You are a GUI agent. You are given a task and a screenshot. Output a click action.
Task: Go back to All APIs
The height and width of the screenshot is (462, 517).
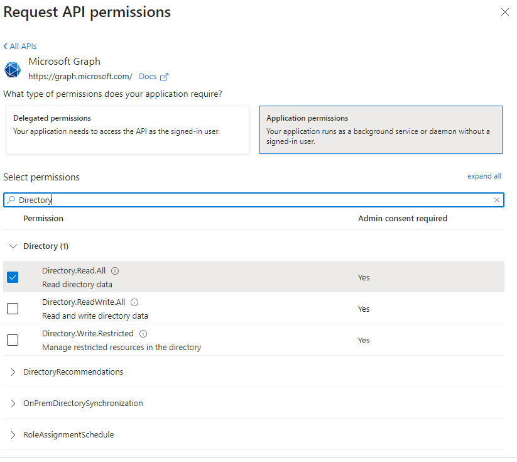point(19,47)
